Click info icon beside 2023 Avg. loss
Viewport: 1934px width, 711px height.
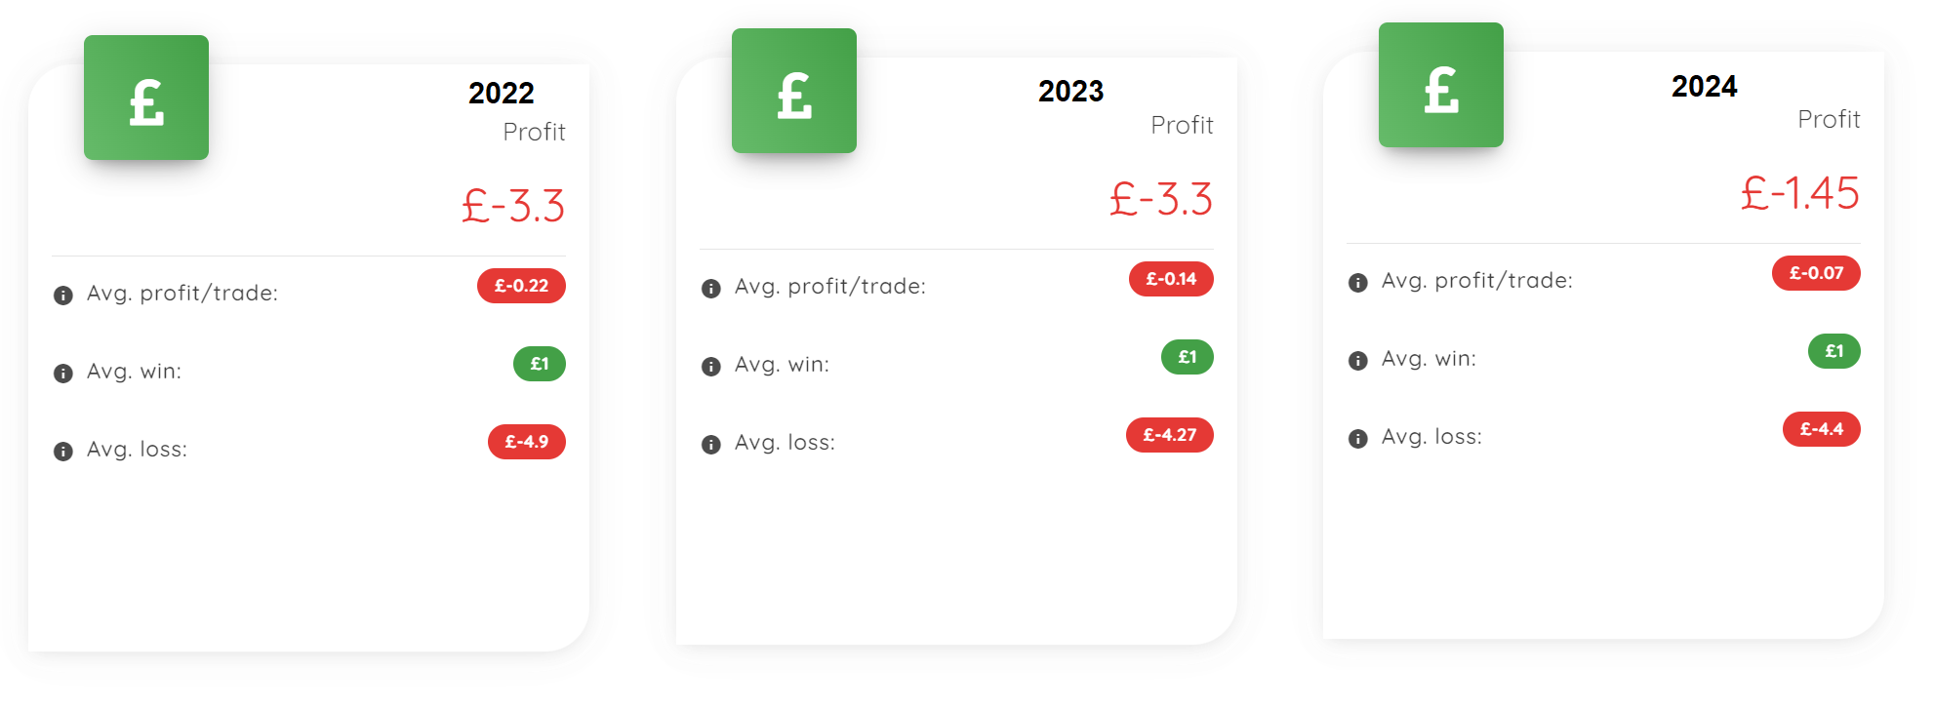click(711, 444)
